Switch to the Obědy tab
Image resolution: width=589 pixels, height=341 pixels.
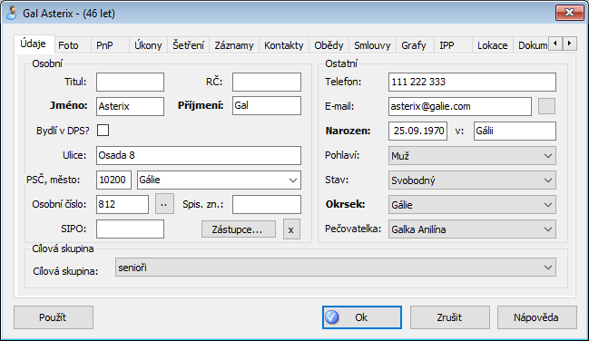(329, 45)
